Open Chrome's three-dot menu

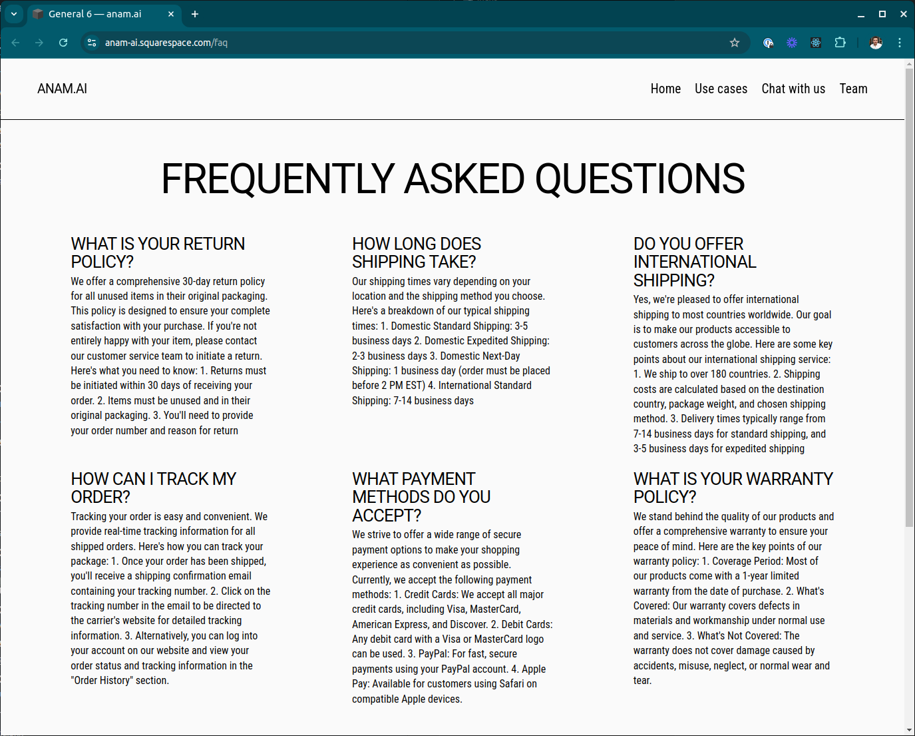[x=900, y=42]
